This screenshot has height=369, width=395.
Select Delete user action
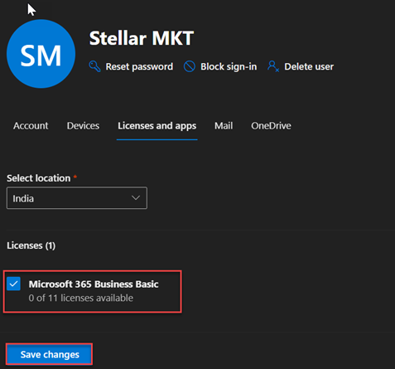[x=309, y=66]
